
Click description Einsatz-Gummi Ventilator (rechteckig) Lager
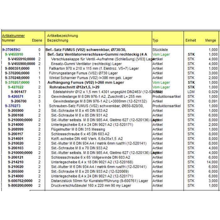pos(86,64)
